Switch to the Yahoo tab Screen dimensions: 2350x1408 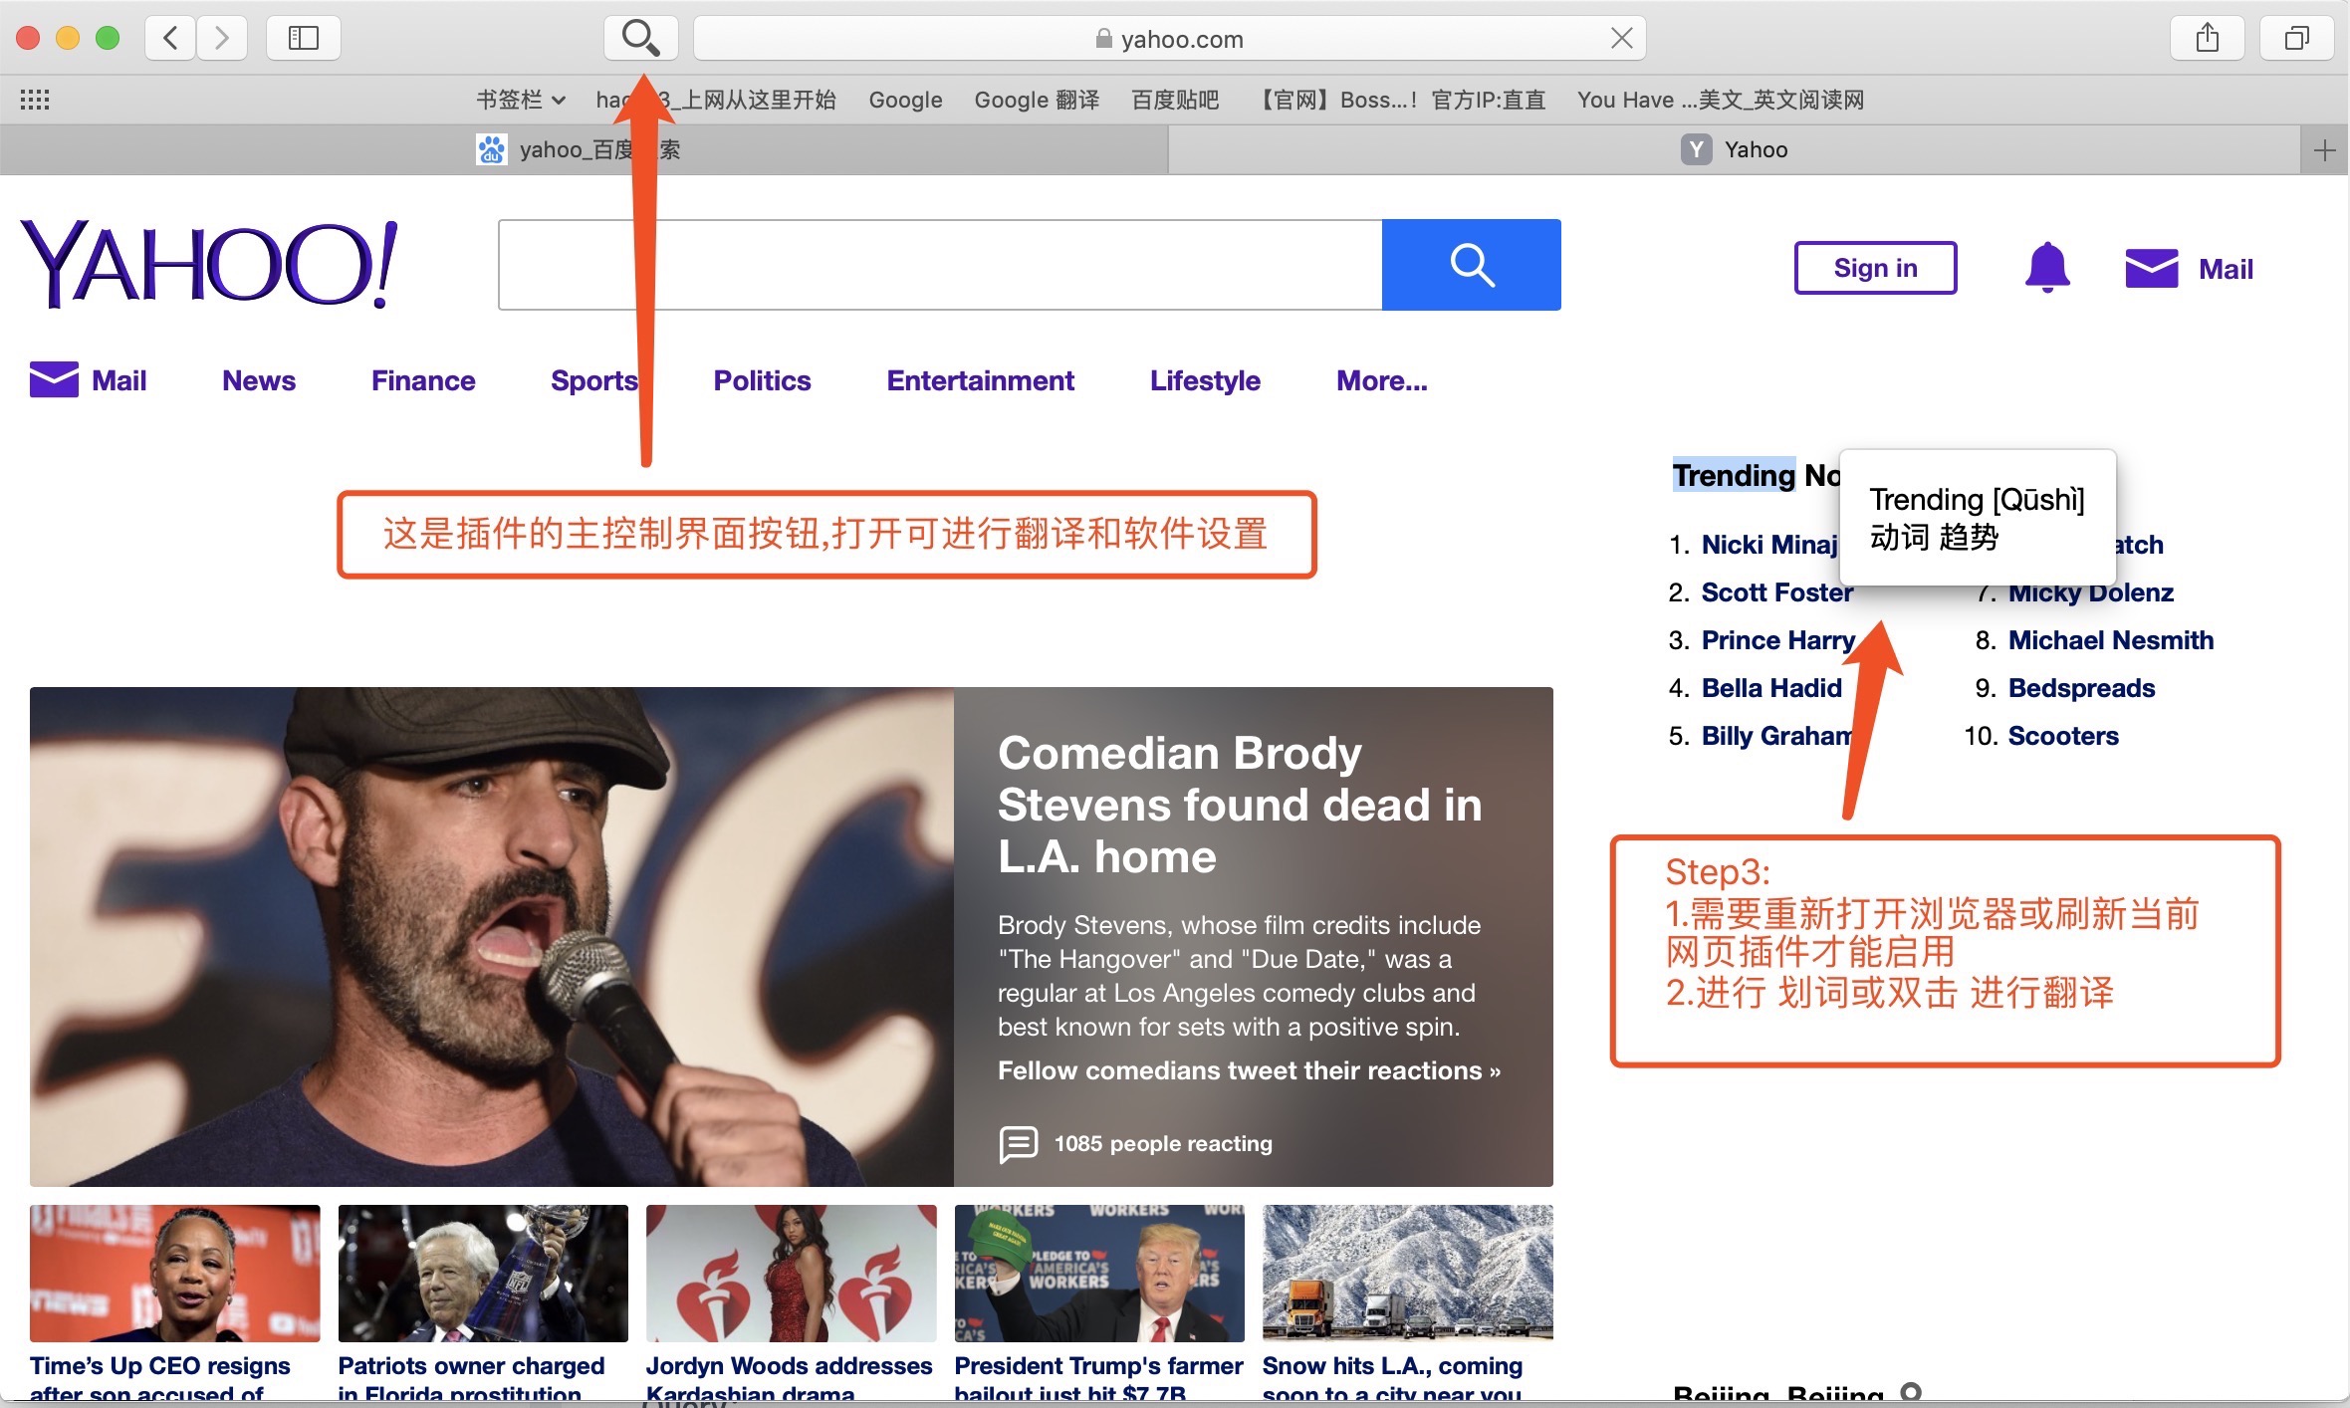click(1735, 150)
